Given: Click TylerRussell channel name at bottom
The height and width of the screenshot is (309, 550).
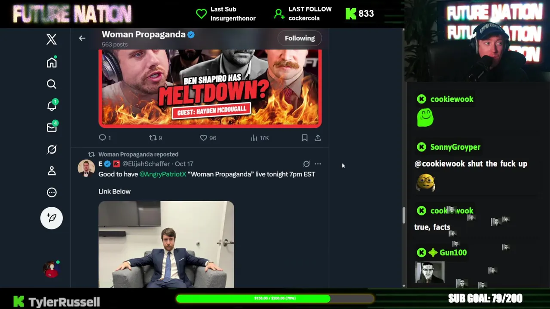Looking at the screenshot, I should 64,302.
